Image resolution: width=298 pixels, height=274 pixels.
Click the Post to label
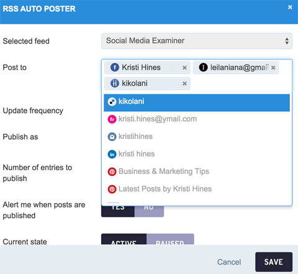(x=14, y=68)
